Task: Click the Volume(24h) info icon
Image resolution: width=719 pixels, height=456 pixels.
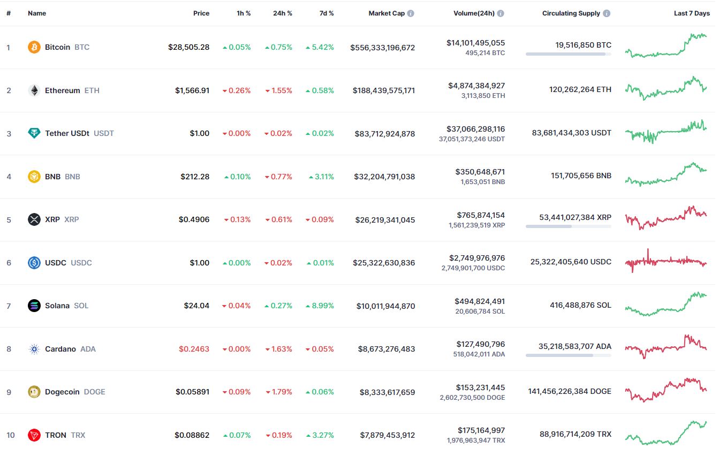Action: pyautogui.click(x=501, y=13)
